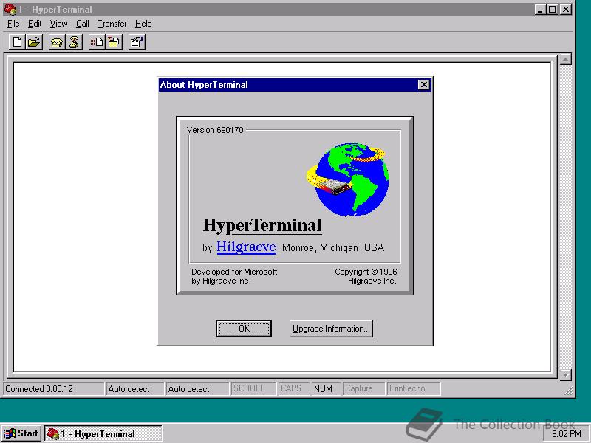The height and width of the screenshot is (443, 591).
Task: Select the HyperTerminal taskbar button
Action: 103,433
